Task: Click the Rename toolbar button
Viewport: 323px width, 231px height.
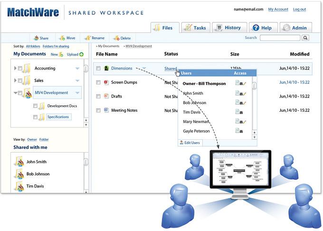Action: tap(95, 38)
